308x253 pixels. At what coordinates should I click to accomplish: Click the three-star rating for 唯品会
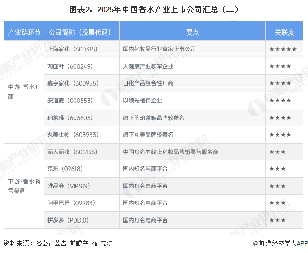[x=278, y=186]
